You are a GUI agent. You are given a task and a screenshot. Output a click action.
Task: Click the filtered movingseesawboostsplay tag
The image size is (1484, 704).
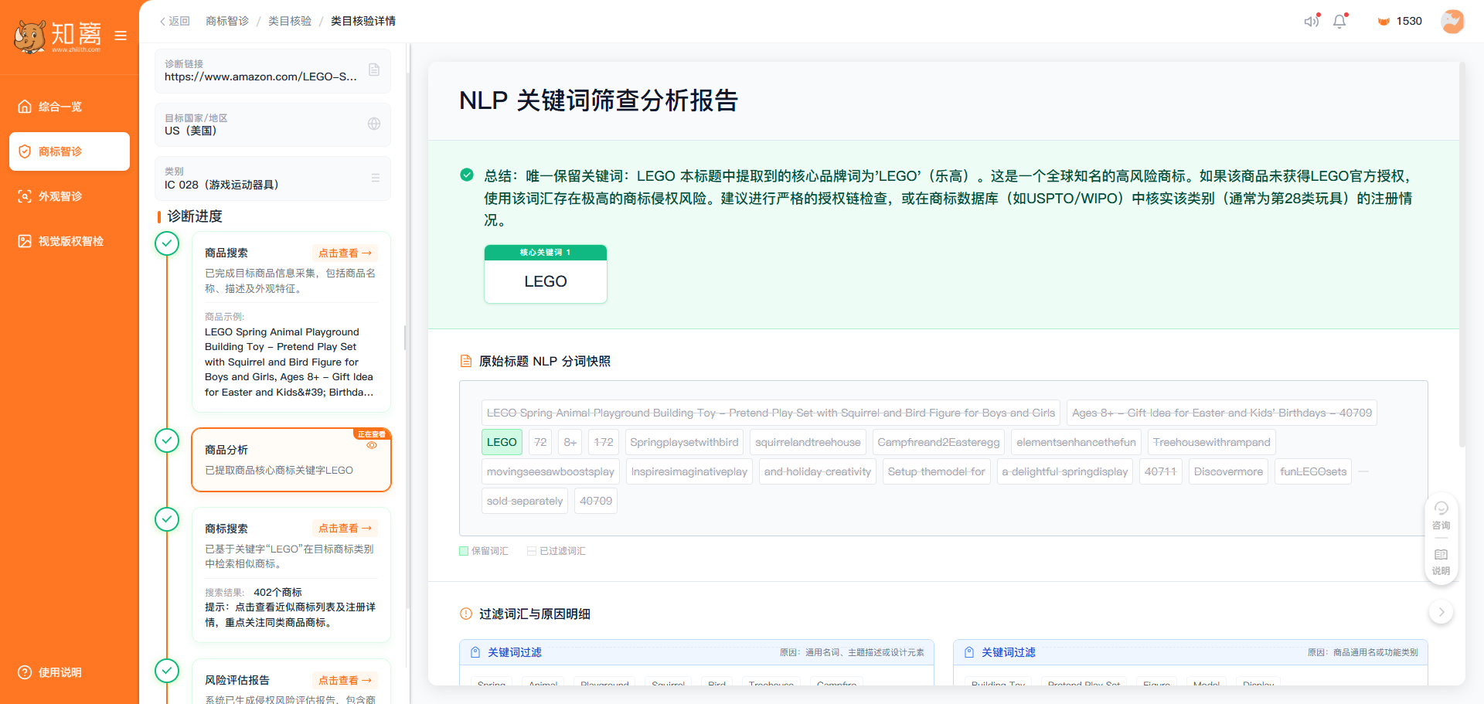(550, 471)
